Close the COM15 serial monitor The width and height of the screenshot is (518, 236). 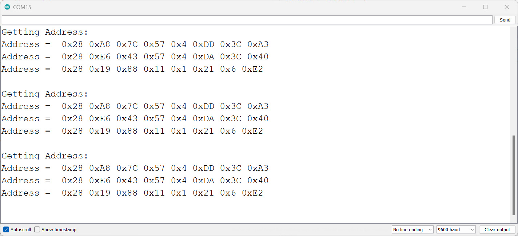[x=507, y=7]
